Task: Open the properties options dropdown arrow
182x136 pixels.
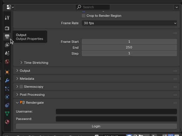Action: point(177,7)
